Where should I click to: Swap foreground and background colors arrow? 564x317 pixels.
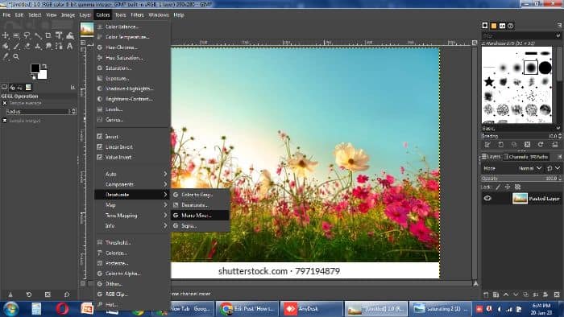44,67
